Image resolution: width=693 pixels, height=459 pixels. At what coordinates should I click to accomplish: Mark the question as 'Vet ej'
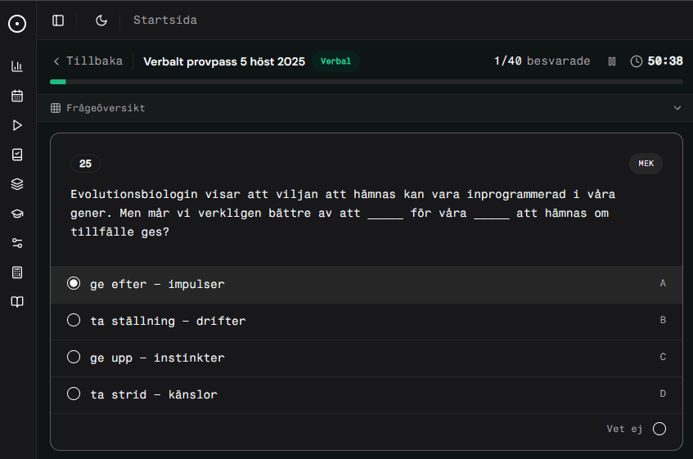click(x=659, y=429)
